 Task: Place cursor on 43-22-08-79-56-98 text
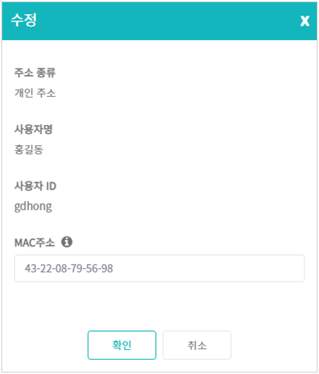coord(68,268)
